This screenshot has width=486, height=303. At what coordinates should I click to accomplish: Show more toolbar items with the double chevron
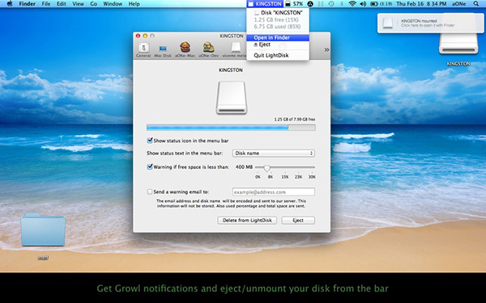tap(326, 50)
